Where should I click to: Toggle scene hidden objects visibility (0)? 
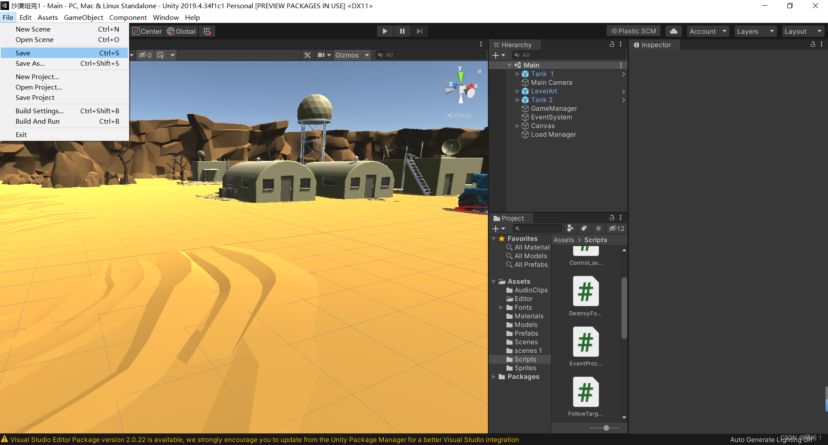tap(145, 55)
